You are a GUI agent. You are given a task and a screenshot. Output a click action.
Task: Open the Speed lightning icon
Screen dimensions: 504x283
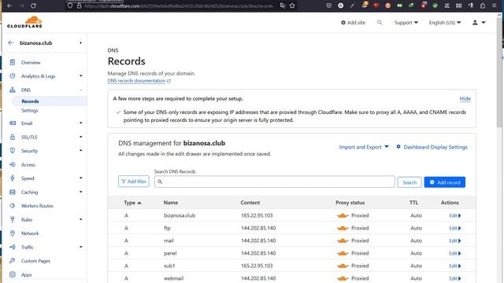coord(13,178)
